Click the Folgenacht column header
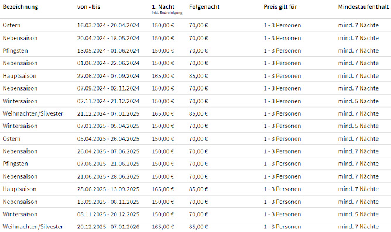The image size is (391, 232). point(204,7)
